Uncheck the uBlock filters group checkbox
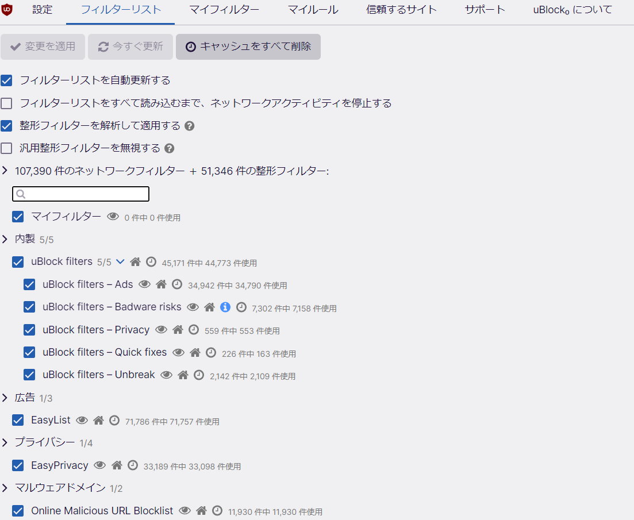This screenshot has height=520, width=634. tap(18, 262)
